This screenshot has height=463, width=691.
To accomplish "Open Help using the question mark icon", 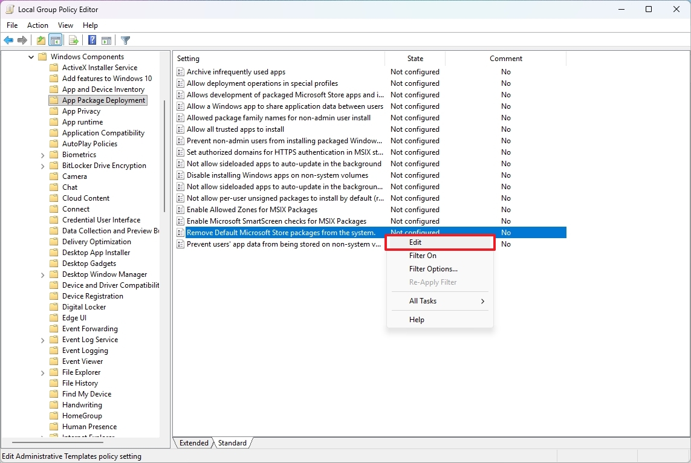I will (91, 40).
